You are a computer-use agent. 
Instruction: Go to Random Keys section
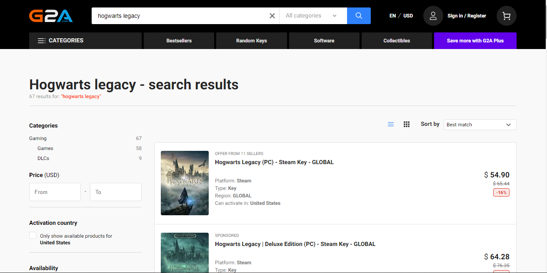pos(251,41)
